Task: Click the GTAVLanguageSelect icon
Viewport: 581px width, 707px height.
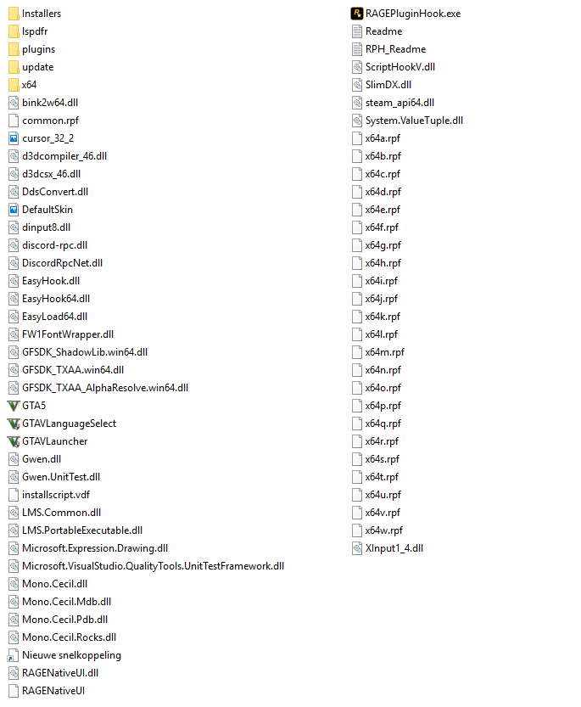Action: coord(14,424)
